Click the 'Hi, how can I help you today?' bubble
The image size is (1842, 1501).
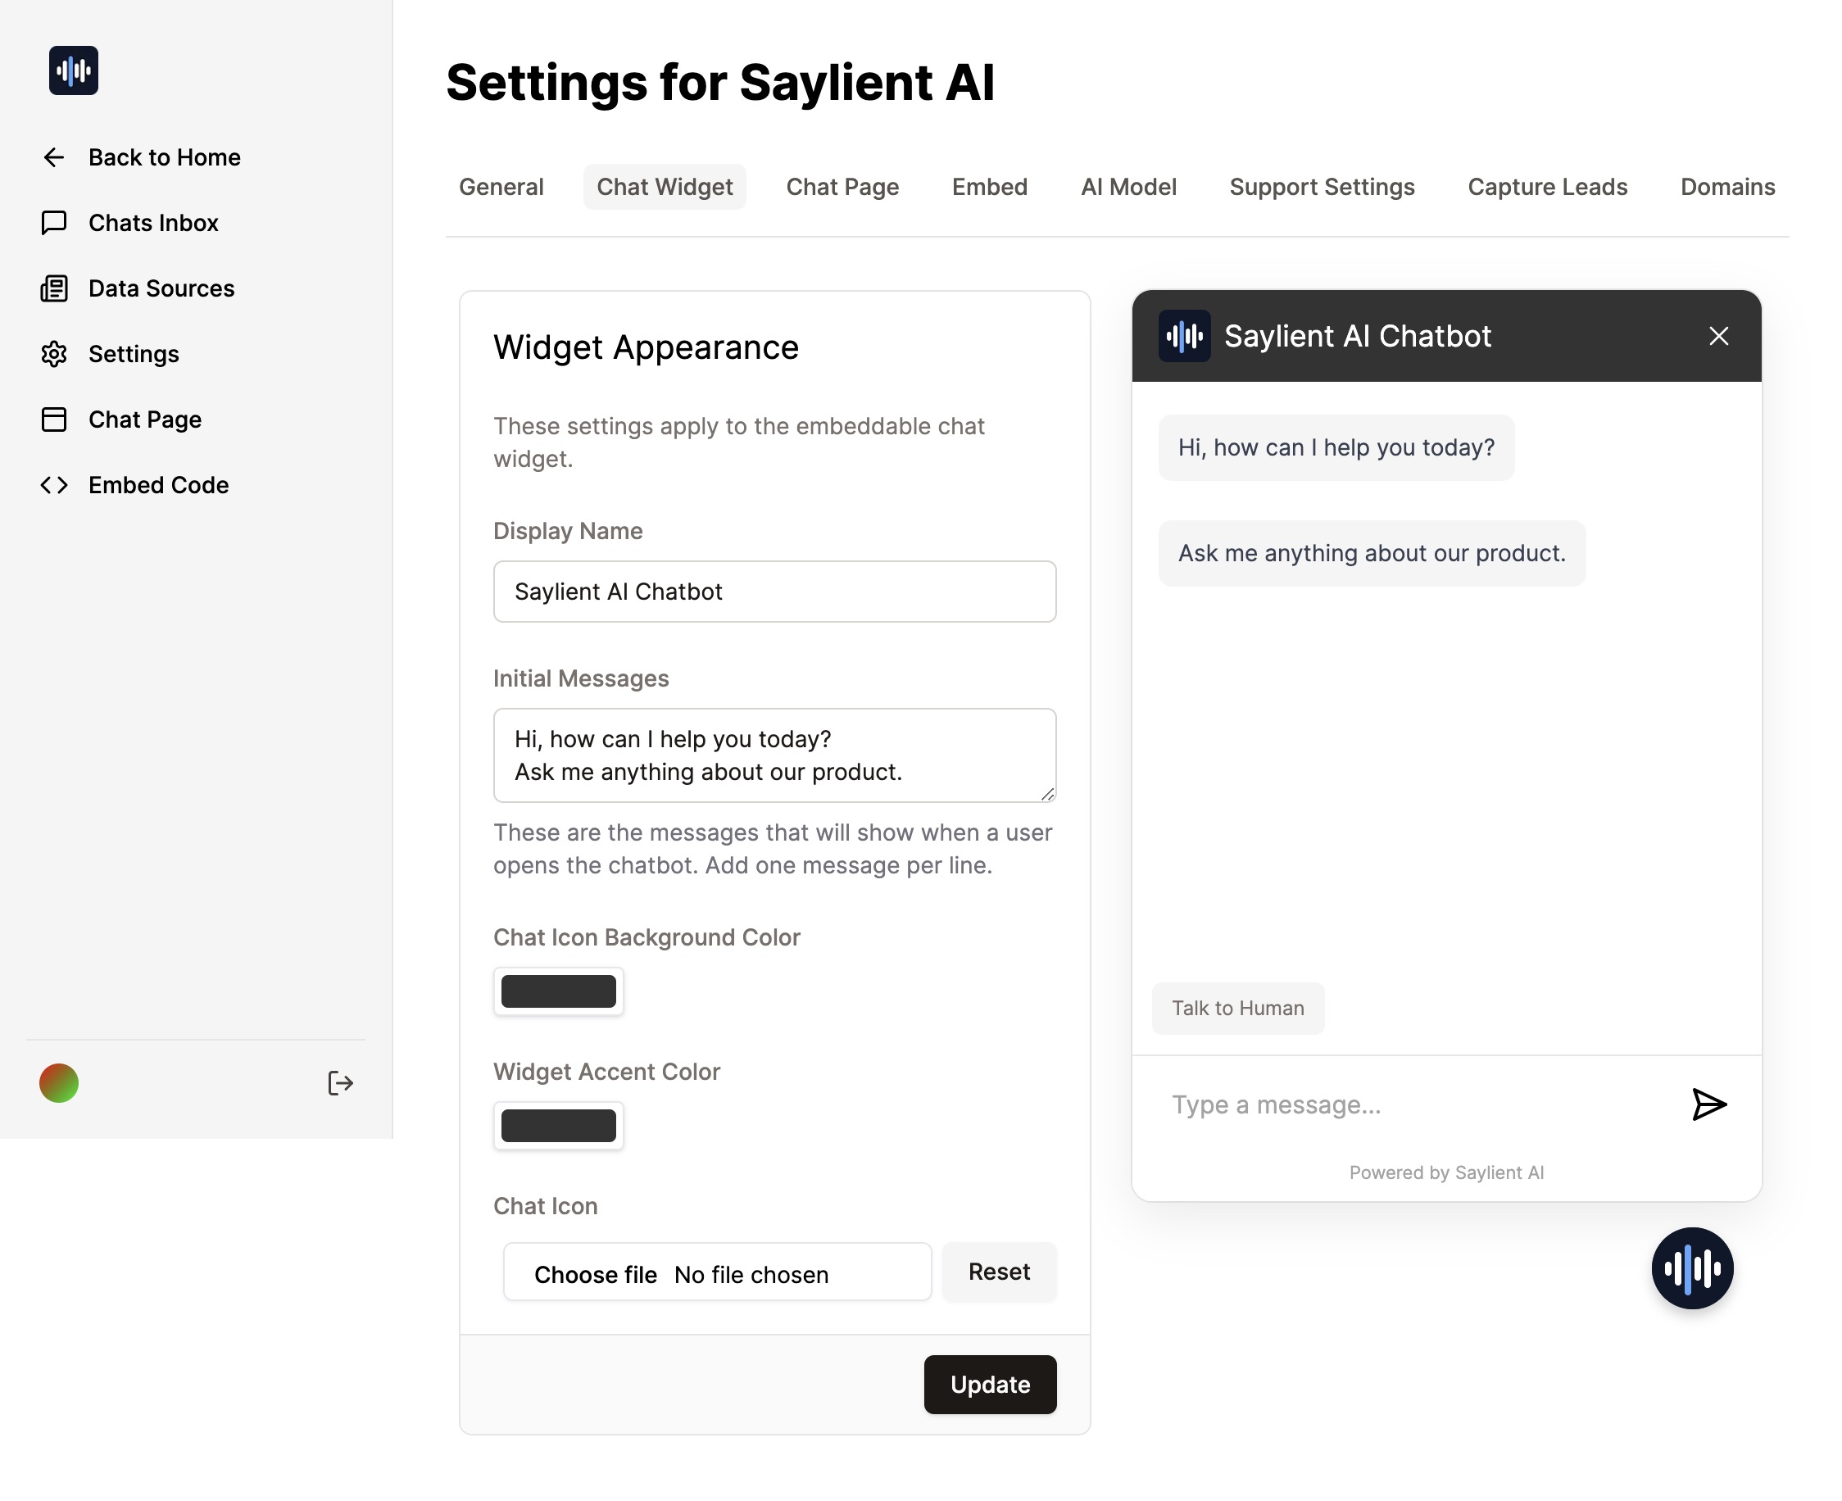point(1336,448)
